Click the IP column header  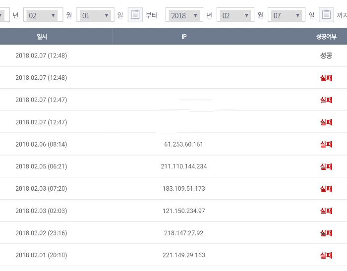pos(184,37)
